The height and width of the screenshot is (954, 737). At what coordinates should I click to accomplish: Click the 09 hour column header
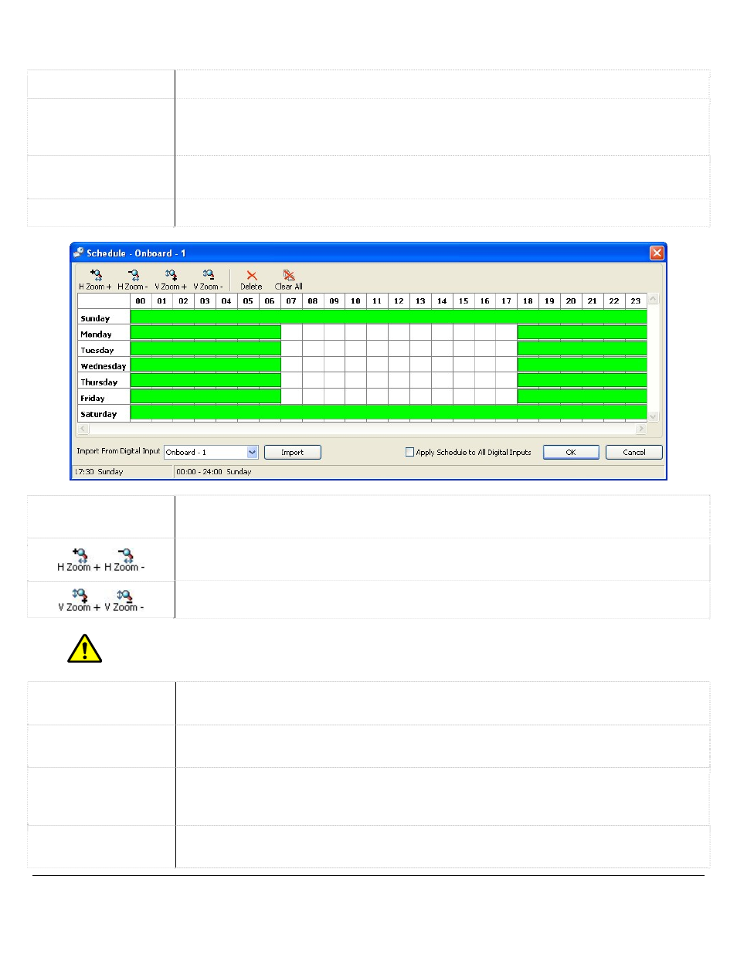(x=335, y=301)
